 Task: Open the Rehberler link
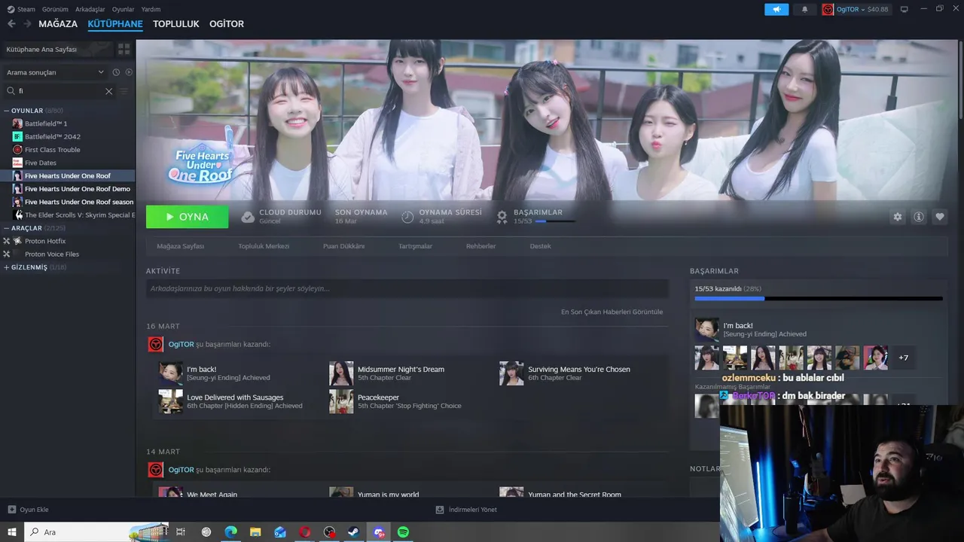point(480,246)
